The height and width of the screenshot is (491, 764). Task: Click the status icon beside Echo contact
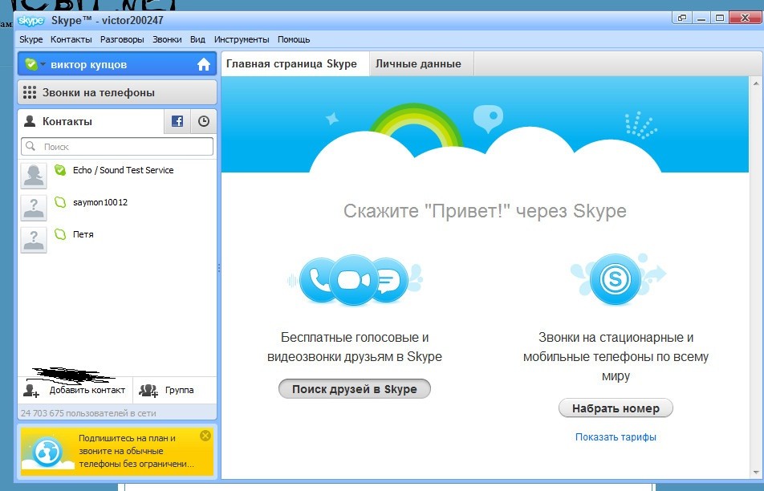coord(60,170)
